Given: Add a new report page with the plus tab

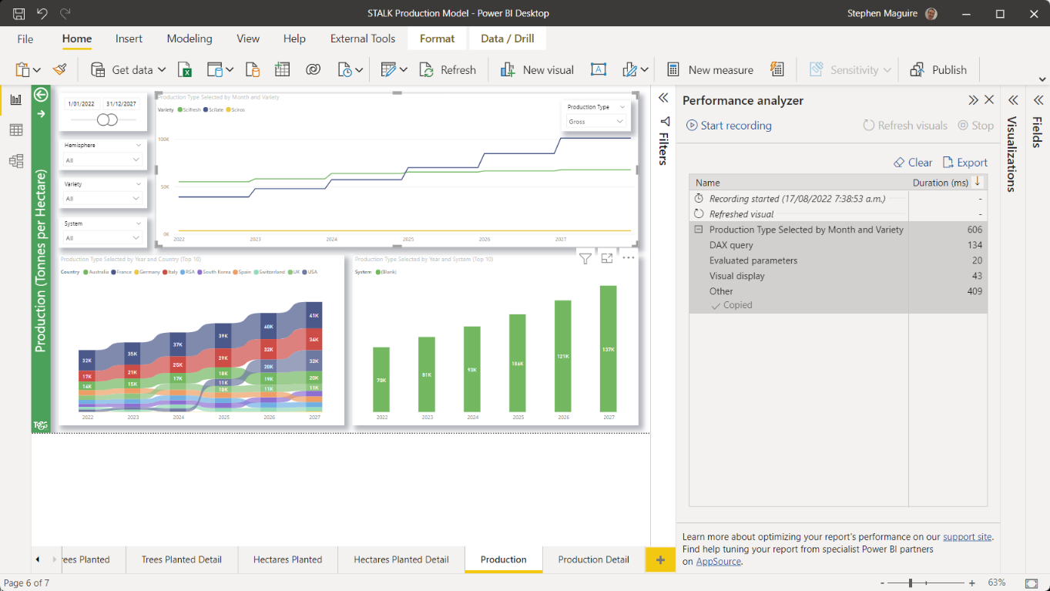Looking at the screenshot, I should (660, 559).
